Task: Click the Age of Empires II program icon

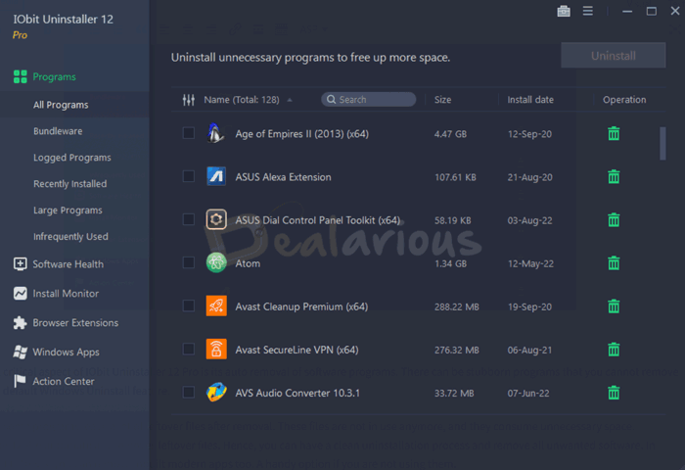Action: point(216,133)
